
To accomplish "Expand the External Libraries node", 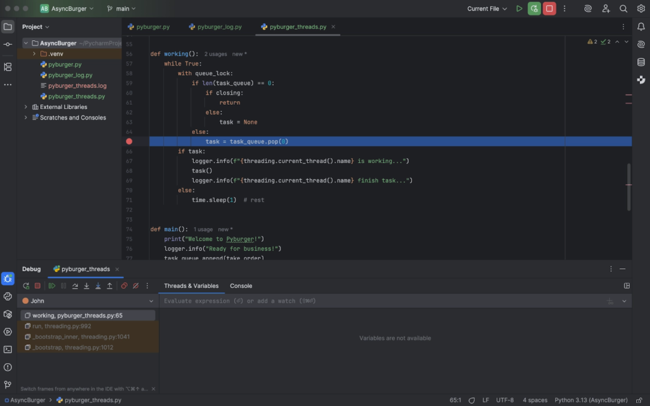I will [x=26, y=107].
